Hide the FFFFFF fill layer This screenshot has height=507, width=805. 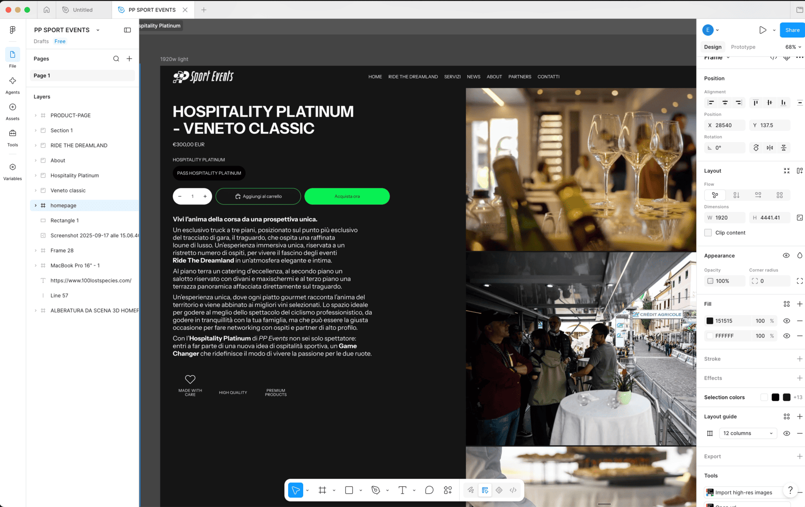787,336
